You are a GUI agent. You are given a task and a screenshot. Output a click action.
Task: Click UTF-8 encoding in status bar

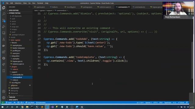click(155, 102)
